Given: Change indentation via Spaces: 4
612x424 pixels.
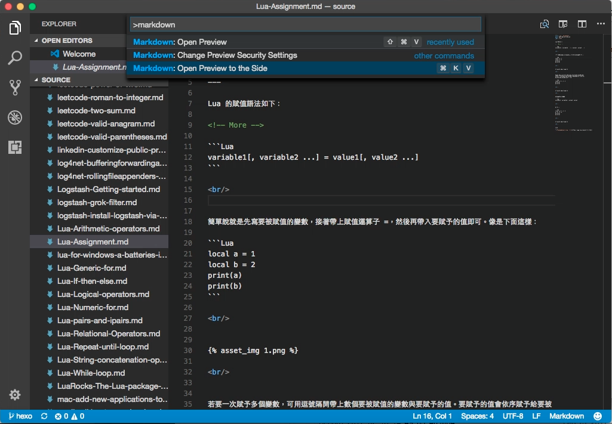Looking at the screenshot, I should point(477,416).
